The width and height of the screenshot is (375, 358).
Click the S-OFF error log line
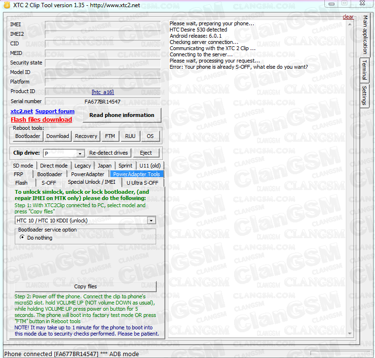(239, 67)
